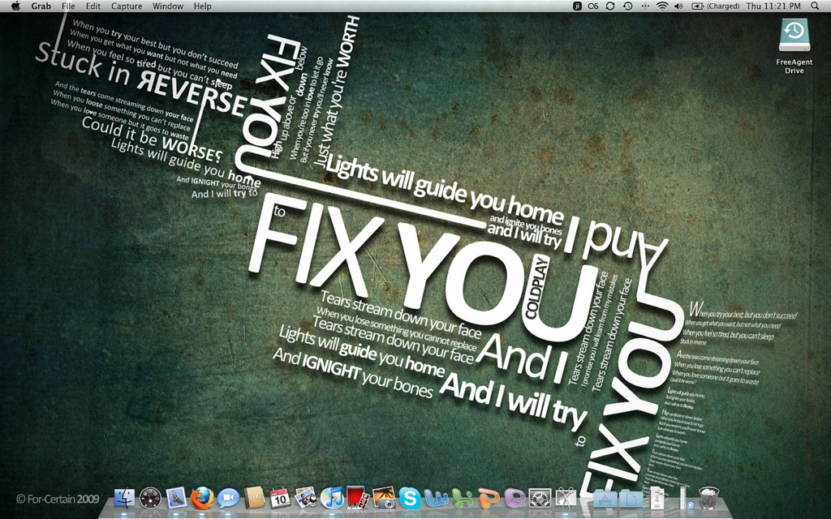This screenshot has width=831, height=519.
Task: Open iTunes in the Dock
Action: [332, 499]
